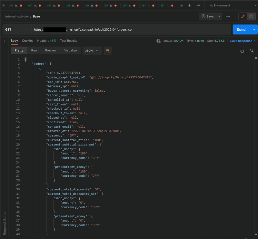Select the pencil edit mode icon
This screenshot has width=258, height=239.
[243, 16]
